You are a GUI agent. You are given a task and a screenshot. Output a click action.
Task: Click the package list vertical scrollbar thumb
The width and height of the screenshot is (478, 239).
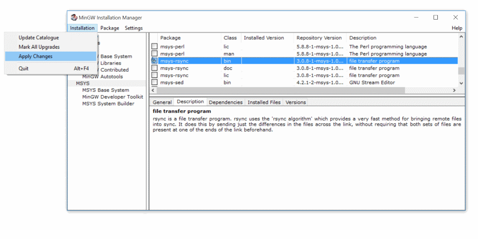pyautogui.click(x=461, y=71)
